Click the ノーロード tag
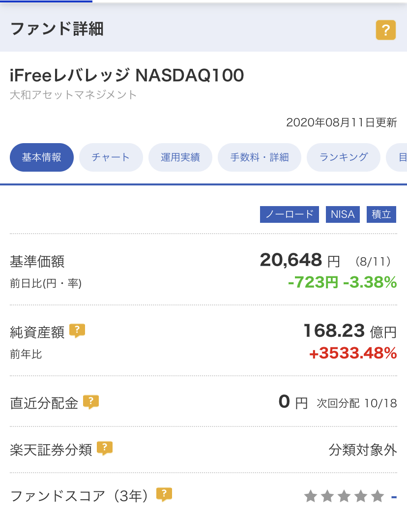 pyautogui.click(x=290, y=214)
